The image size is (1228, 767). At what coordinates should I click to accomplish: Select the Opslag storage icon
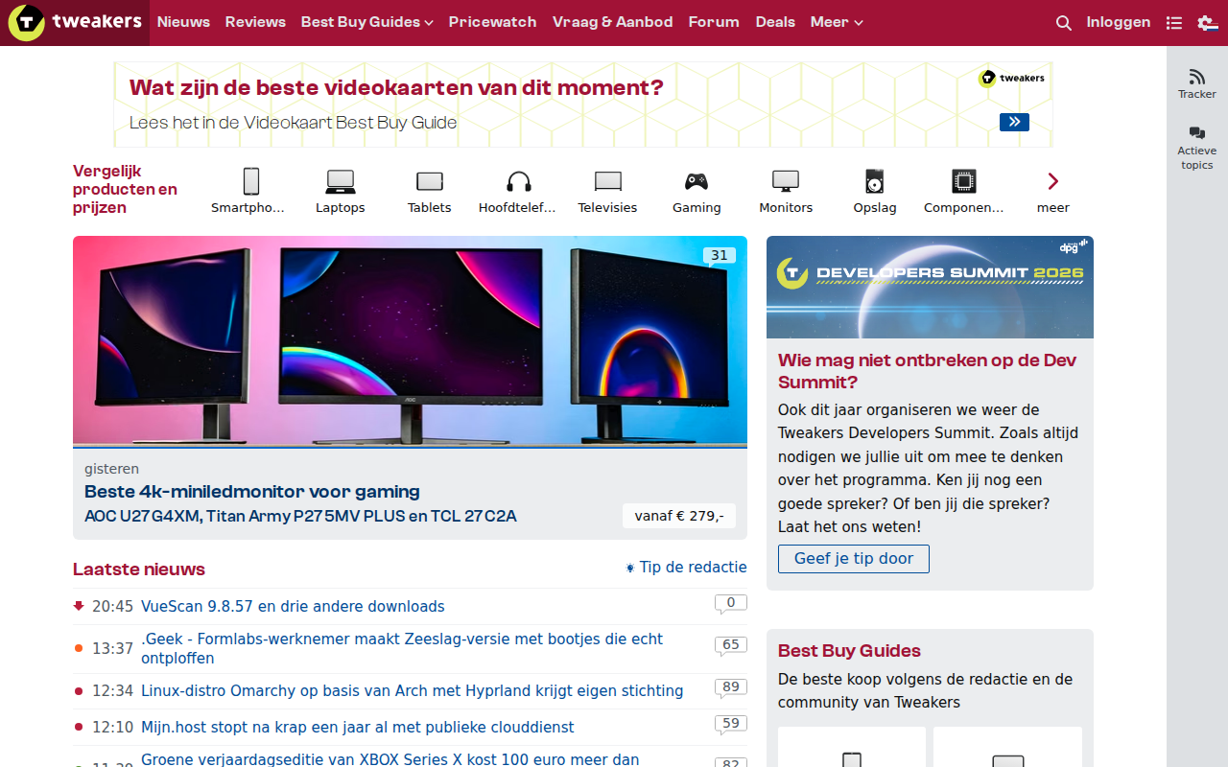click(875, 181)
